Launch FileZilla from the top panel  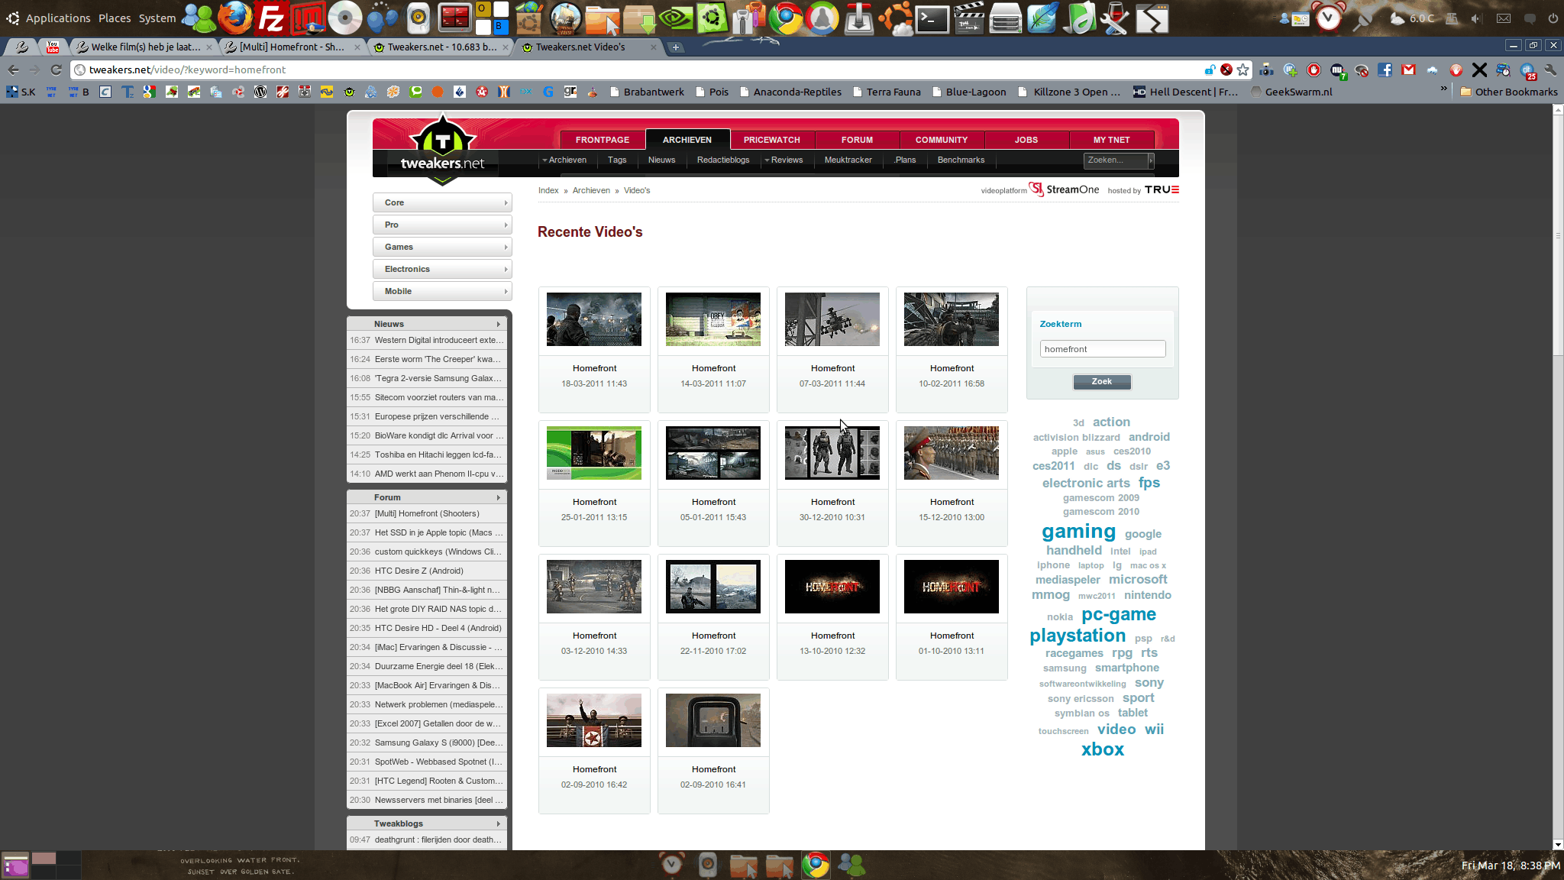271,18
